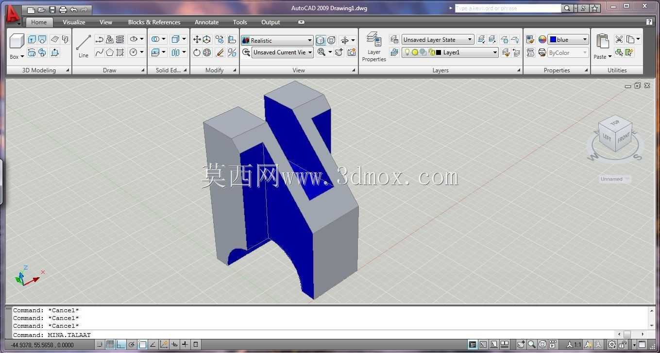The image size is (660, 353).
Task: Expand the Paste dropdown arrow
Action: 610,57
